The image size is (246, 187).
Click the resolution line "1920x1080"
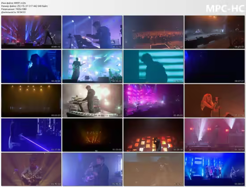14,9
